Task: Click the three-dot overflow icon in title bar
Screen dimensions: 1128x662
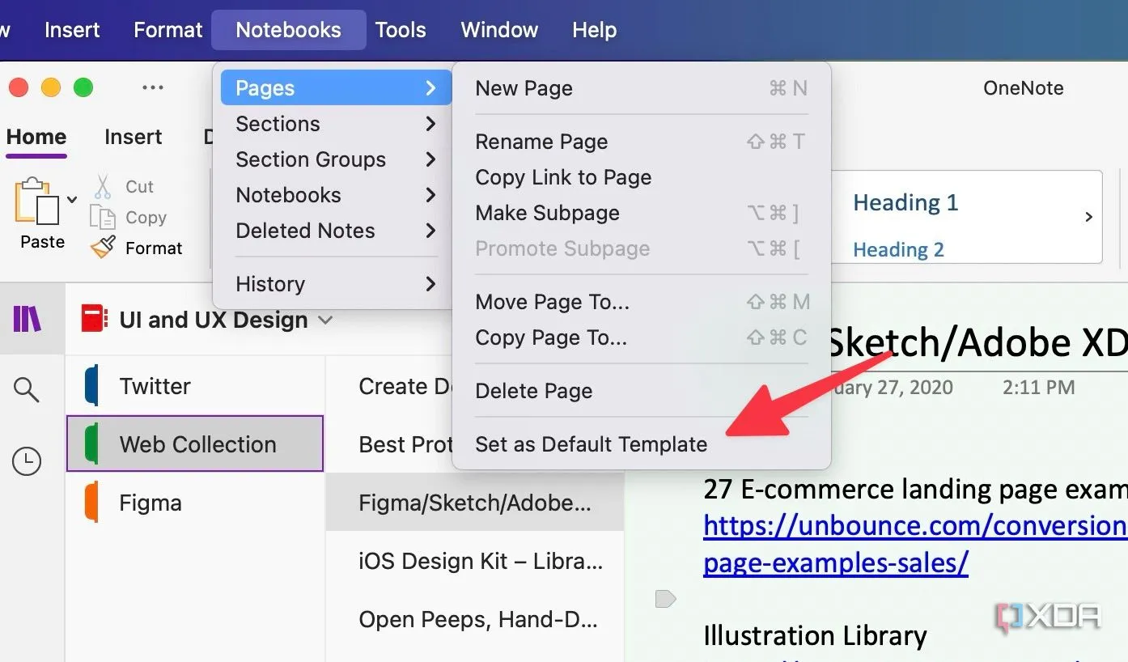Action: pyautogui.click(x=153, y=87)
